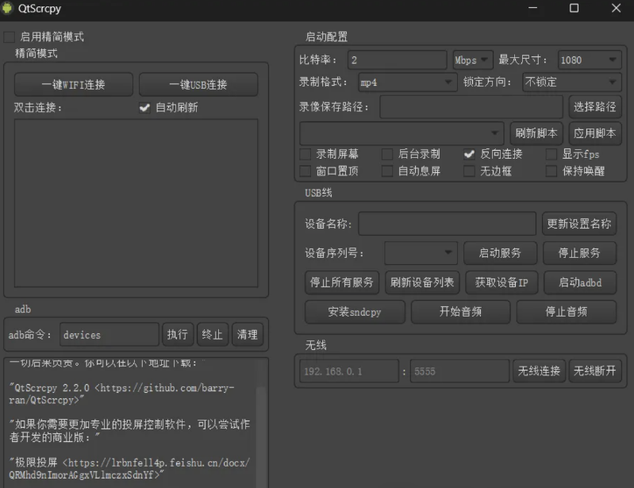Screen dimensions: 634x488
Task: Click the 开始音频 button
Action: tap(460, 312)
